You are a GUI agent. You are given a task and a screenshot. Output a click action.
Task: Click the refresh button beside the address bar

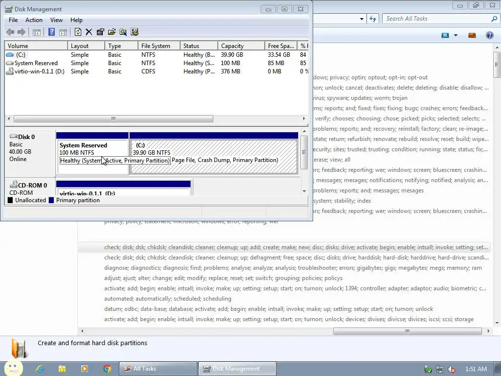click(373, 19)
